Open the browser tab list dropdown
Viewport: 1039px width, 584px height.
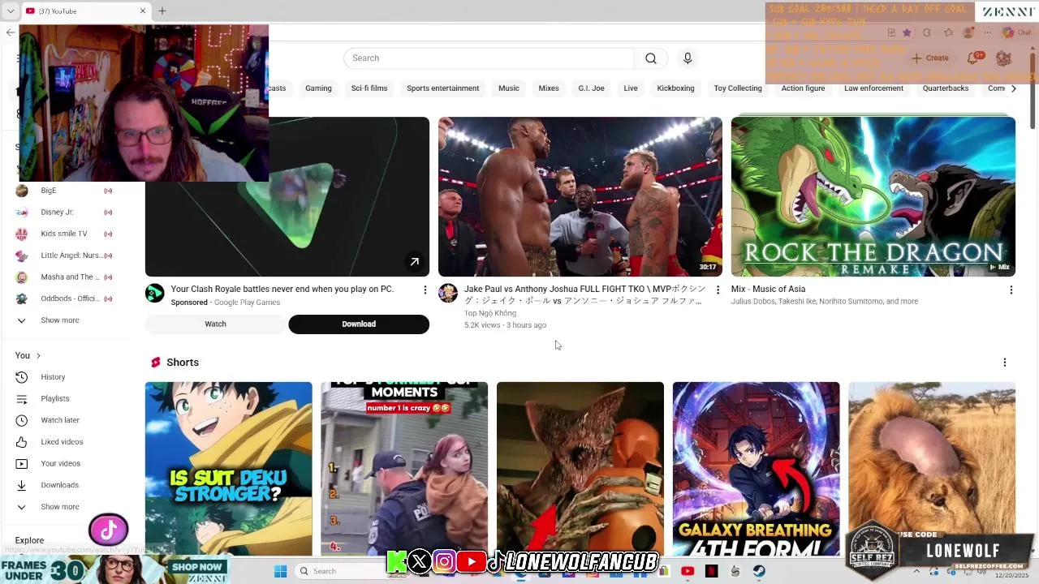10,11
